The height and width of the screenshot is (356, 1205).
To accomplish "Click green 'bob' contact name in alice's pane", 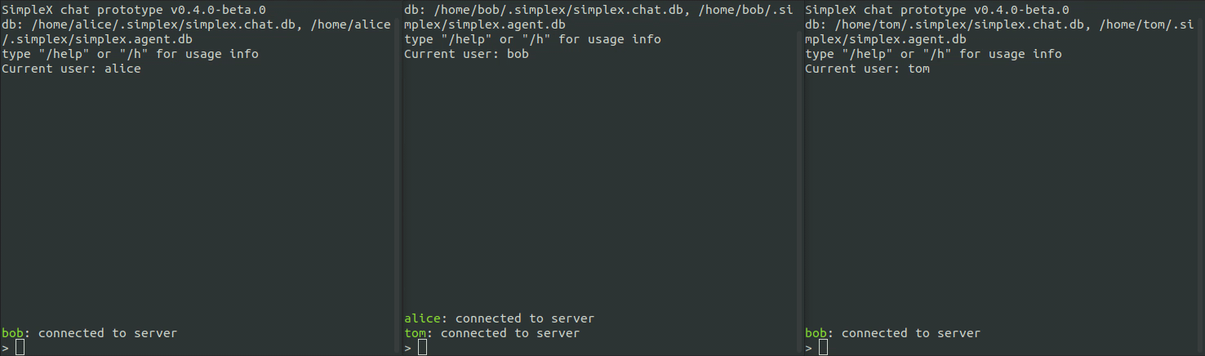I will [x=12, y=333].
